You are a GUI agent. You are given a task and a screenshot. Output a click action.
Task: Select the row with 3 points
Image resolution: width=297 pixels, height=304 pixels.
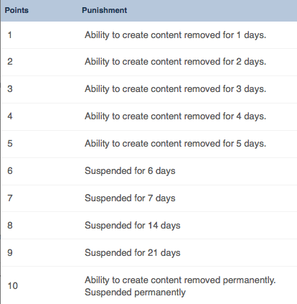(x=149, y=89)
